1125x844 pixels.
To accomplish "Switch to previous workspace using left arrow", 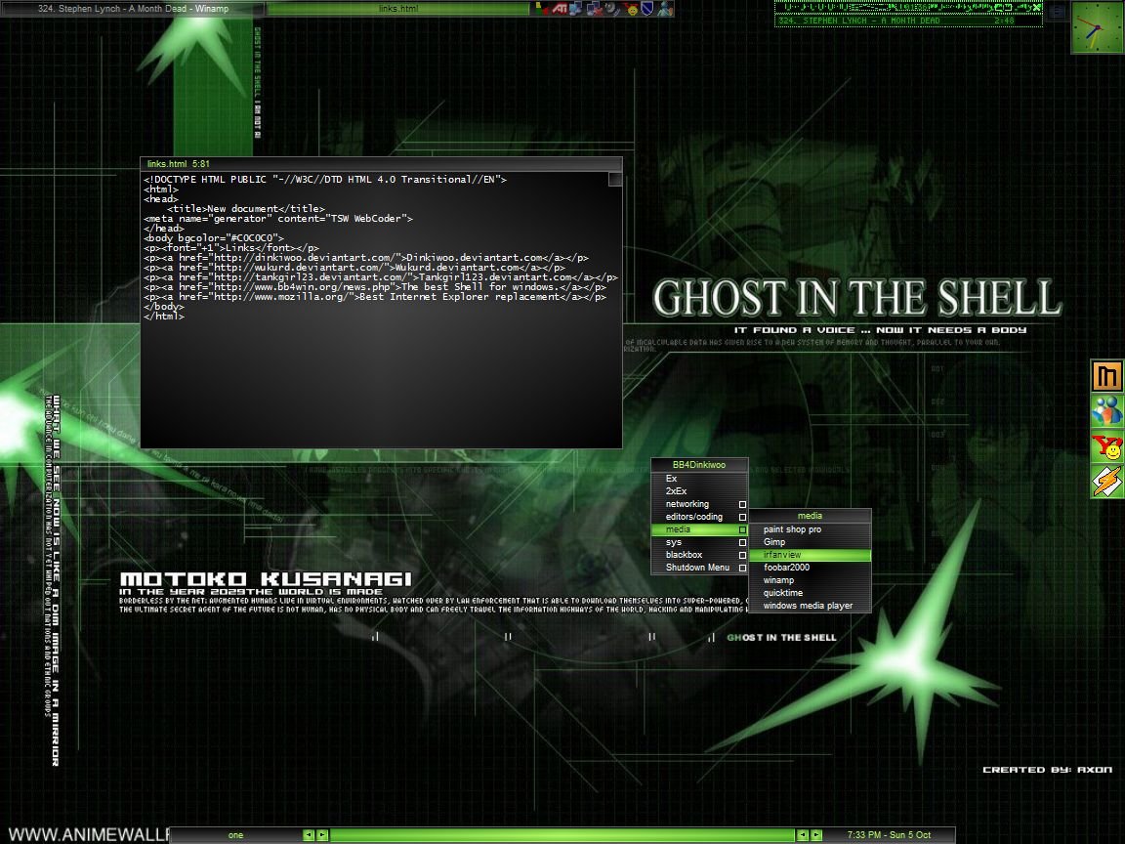I will [309, 834].
